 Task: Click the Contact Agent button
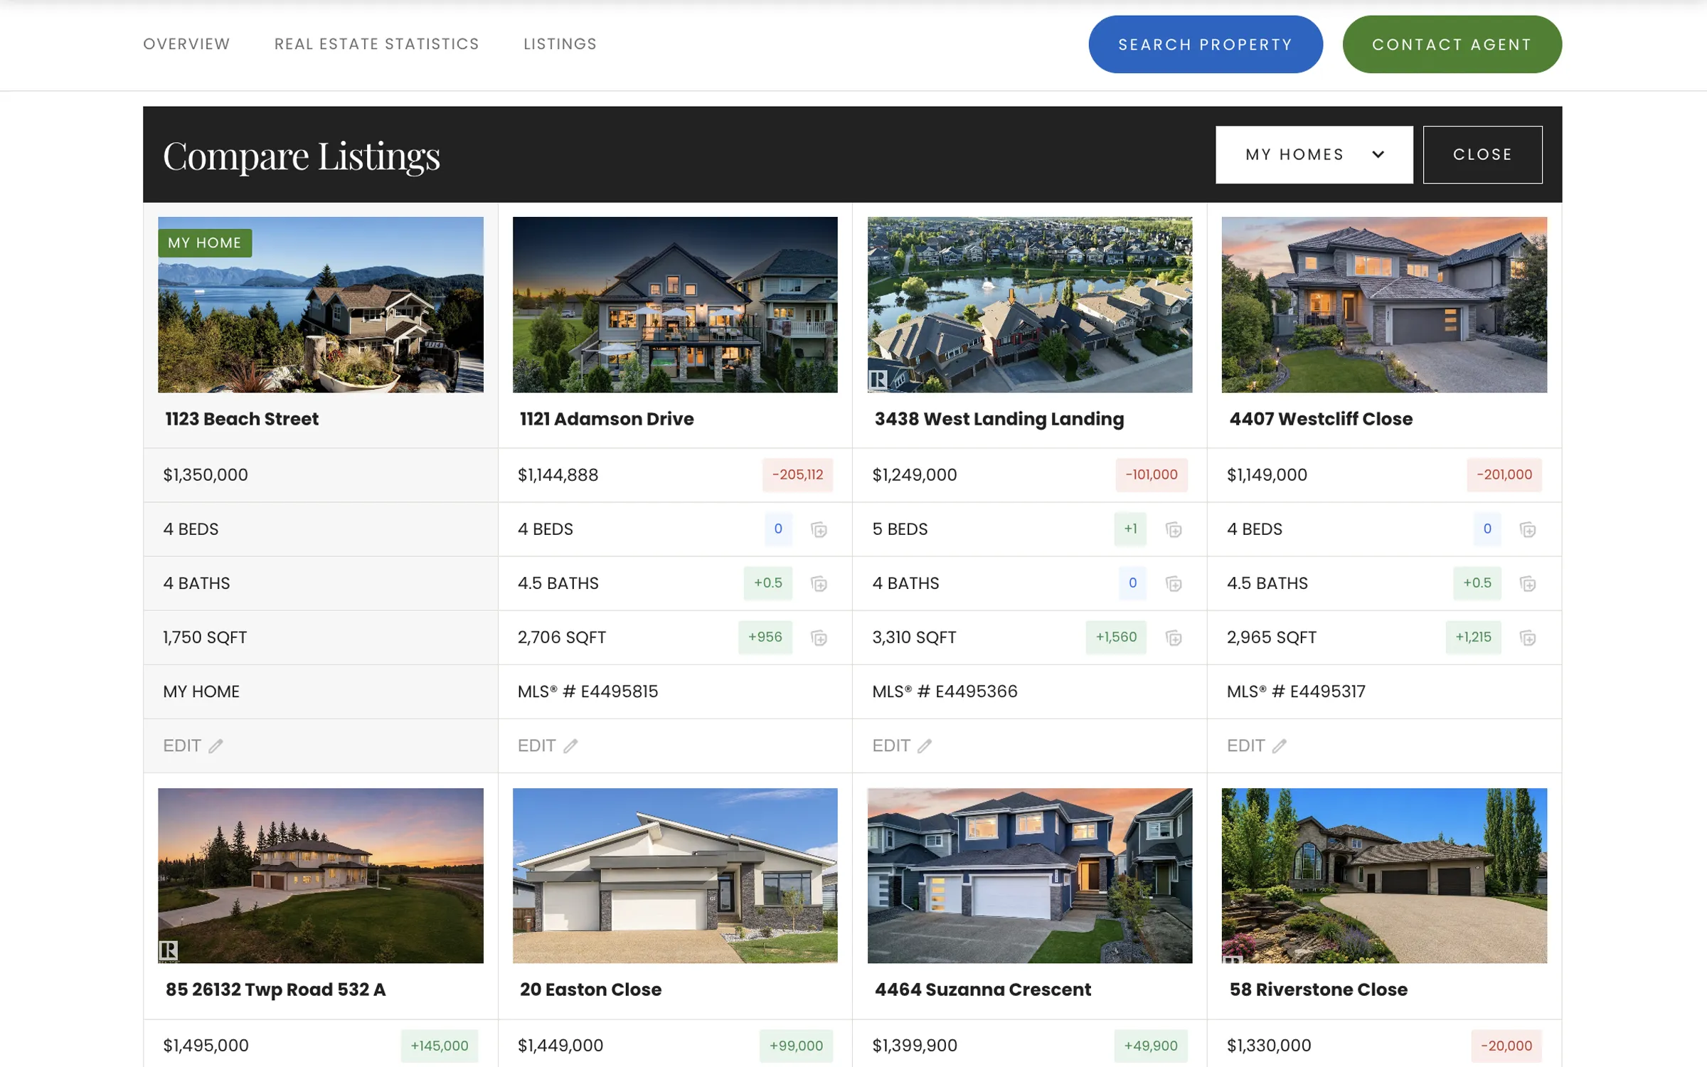pyautogui.click(x=1452, y=44)
